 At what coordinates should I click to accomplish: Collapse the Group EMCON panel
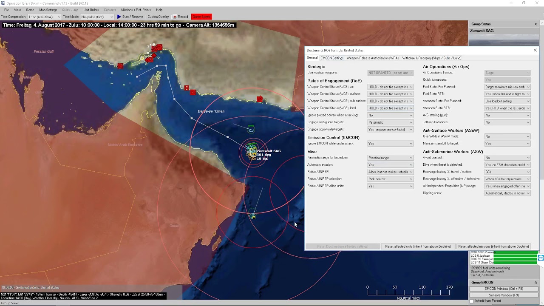(535, 283)
